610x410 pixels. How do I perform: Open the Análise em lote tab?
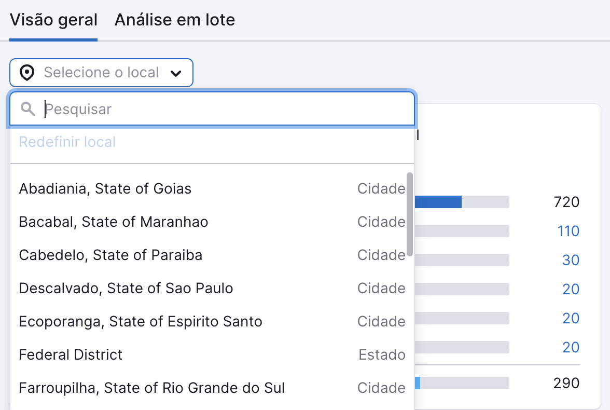point(175,20)
